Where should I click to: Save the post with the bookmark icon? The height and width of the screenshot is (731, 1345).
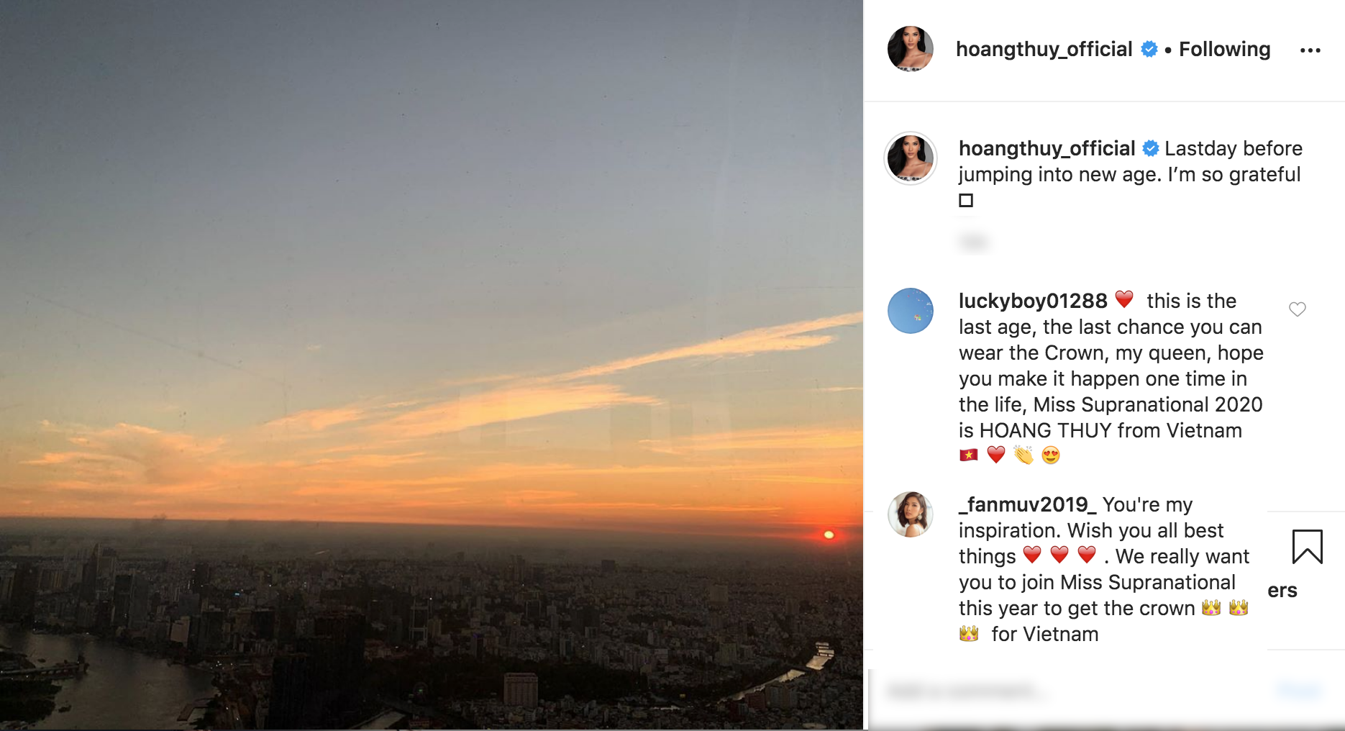pos(1307,547)
